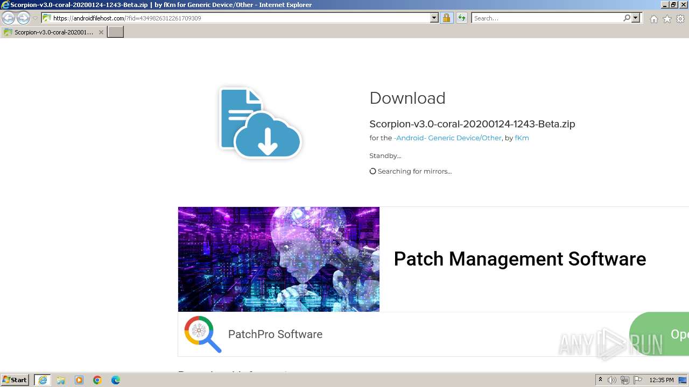Click the purple AI robot ad image
This screenshot has width=689, height=387.
tap(279, 259)
